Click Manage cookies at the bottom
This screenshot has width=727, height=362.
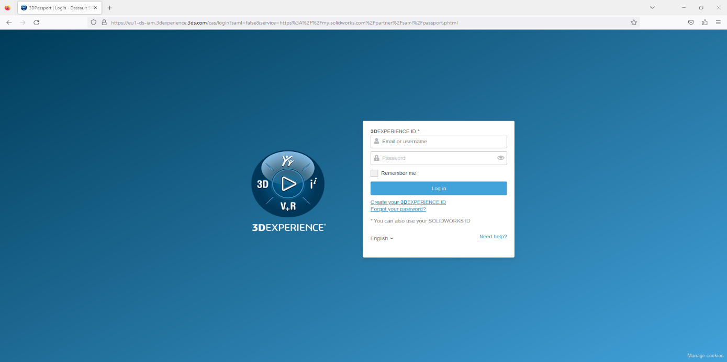[x=704, y=355]
